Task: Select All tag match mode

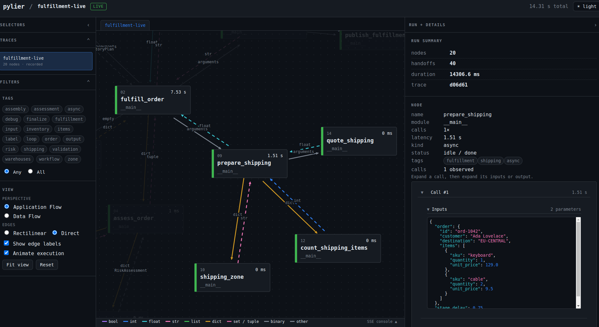Action: point(30,171)
